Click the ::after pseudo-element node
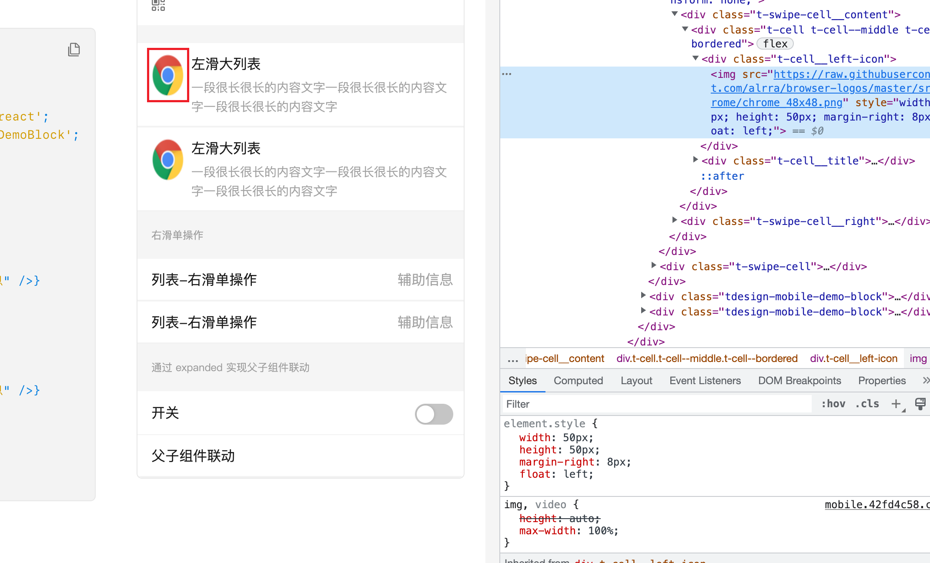This screenshot has height=563, width=930. click(x=723, y=176)
